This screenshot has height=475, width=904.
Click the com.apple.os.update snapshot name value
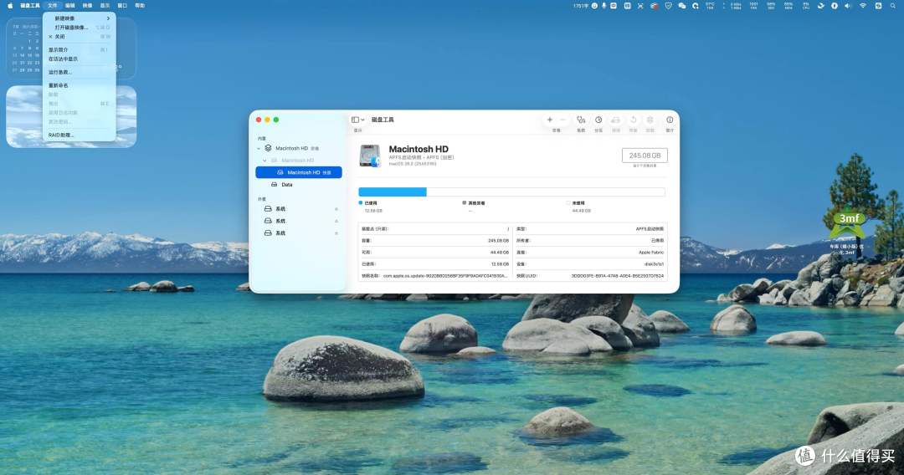445,276
